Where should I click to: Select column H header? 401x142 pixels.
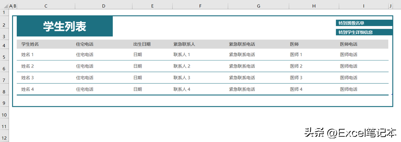pos(314,6)
